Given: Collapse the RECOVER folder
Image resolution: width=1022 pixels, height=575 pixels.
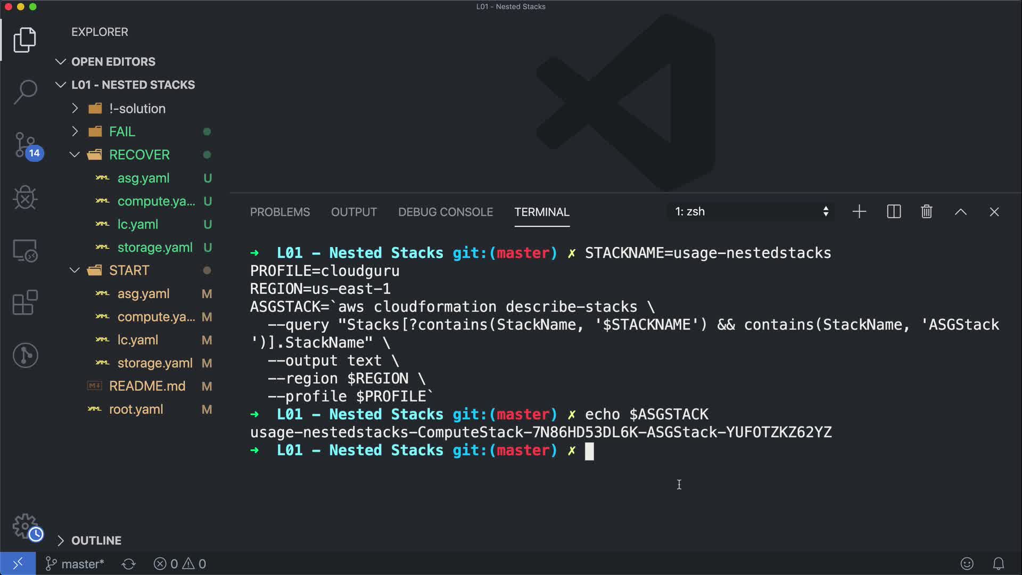Looking at the screenshot, I should pyautogui.click(x=139, y=155).
